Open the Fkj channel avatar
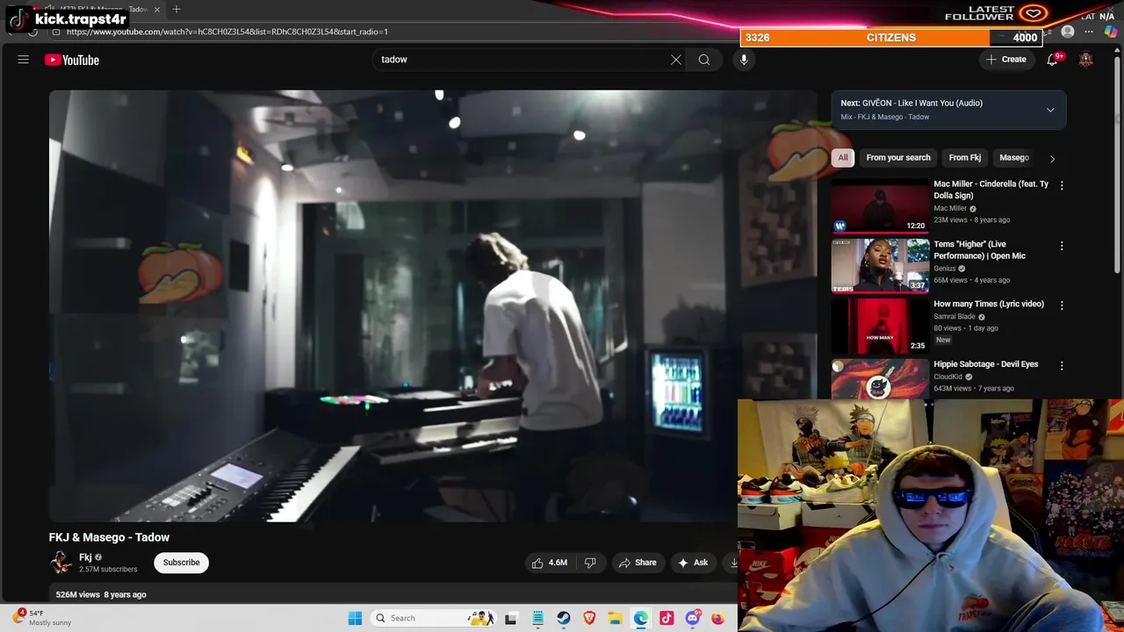 coord(61,563)
